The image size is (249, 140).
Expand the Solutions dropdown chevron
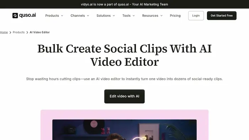[114, 16]
